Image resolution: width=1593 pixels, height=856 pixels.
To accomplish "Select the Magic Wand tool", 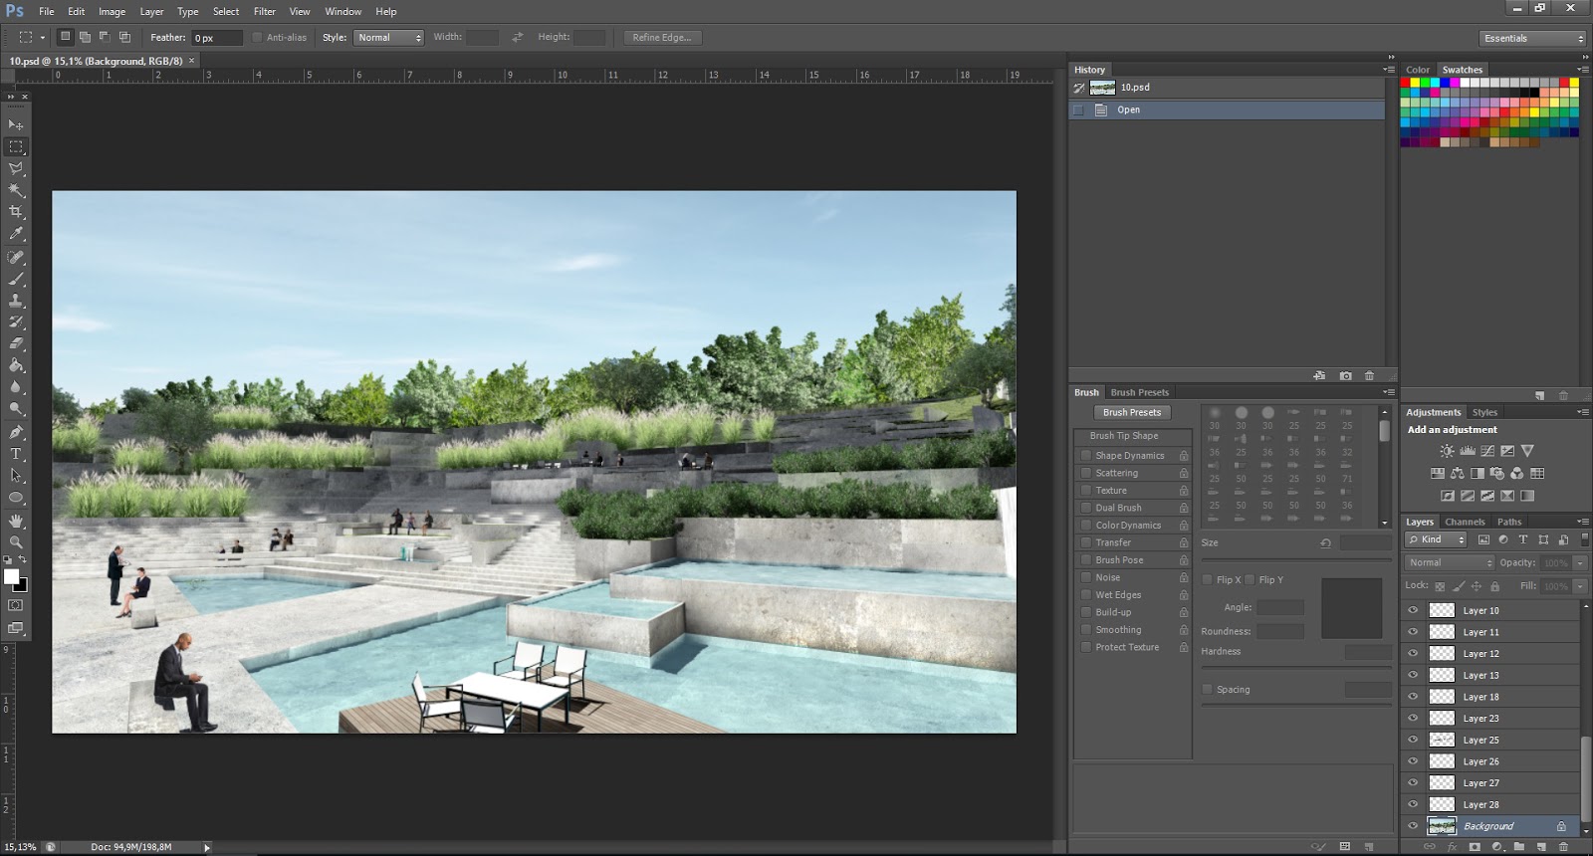I will coord(16,190).
